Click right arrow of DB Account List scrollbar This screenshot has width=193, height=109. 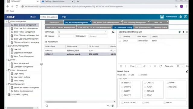(x=115, y=102)
